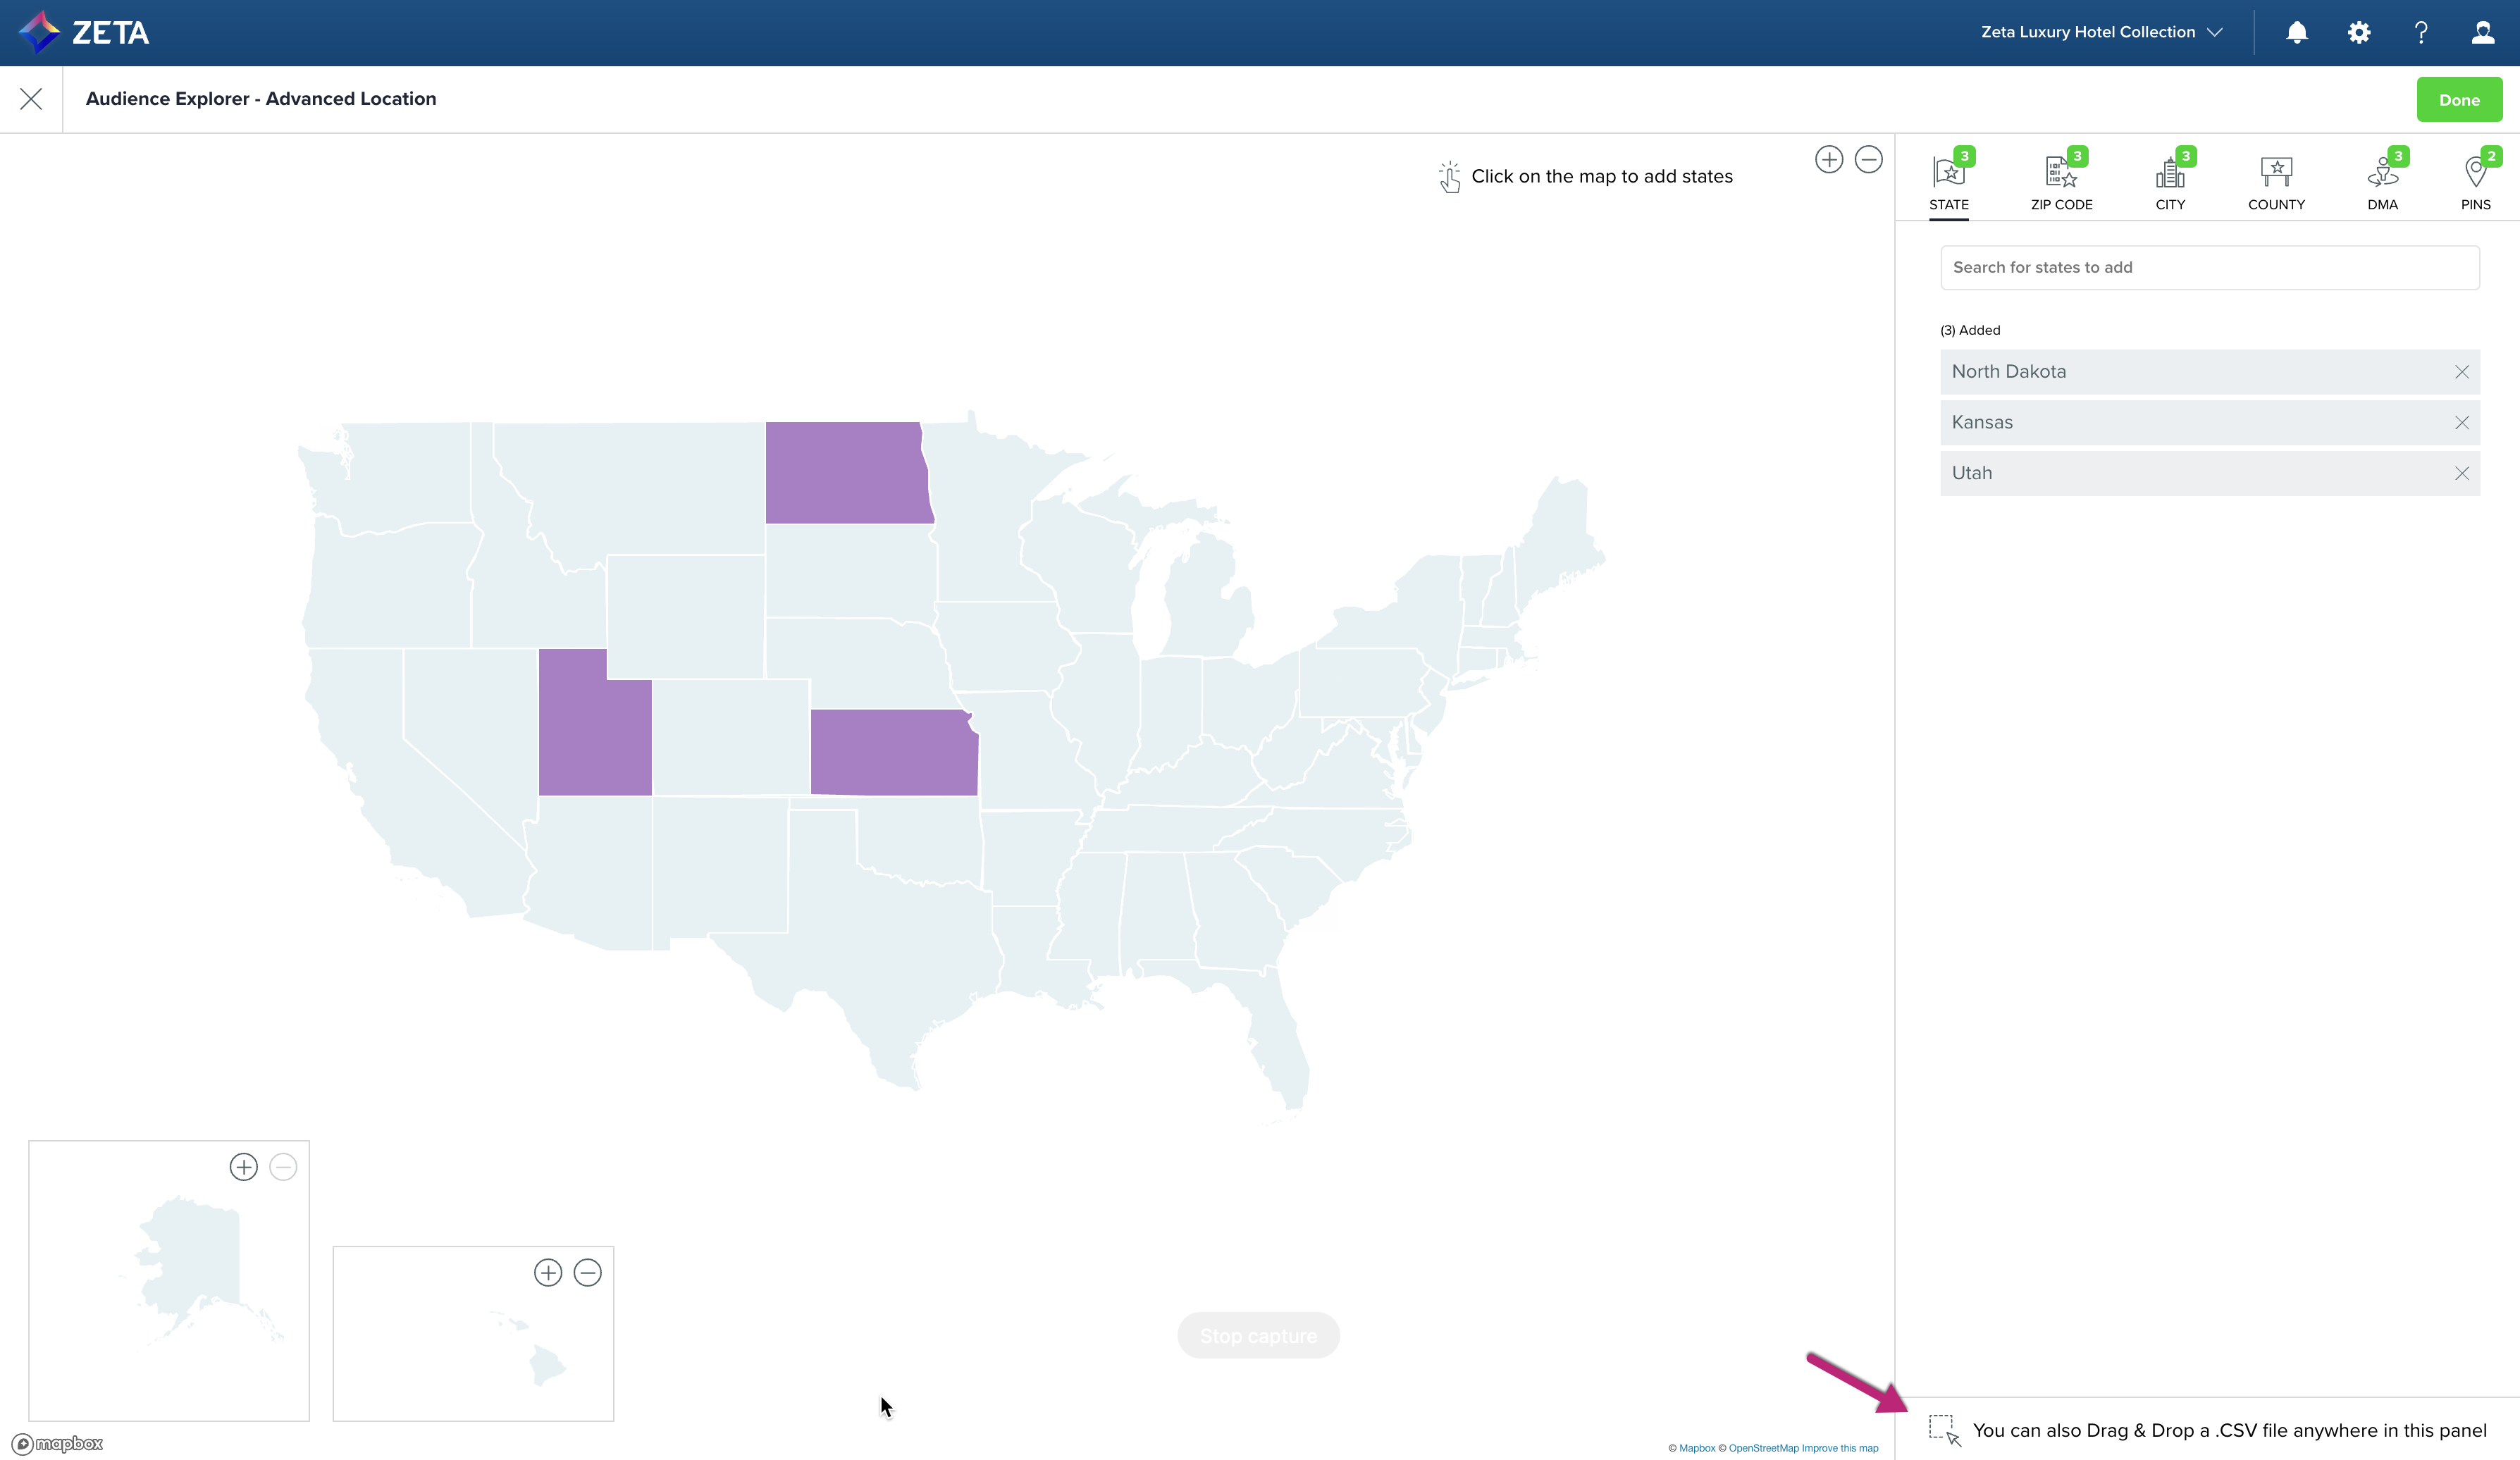Screen dimensions: 2520x1460
Task: Zoom in on the Alaska inset map
Action: coord(243,1167)
